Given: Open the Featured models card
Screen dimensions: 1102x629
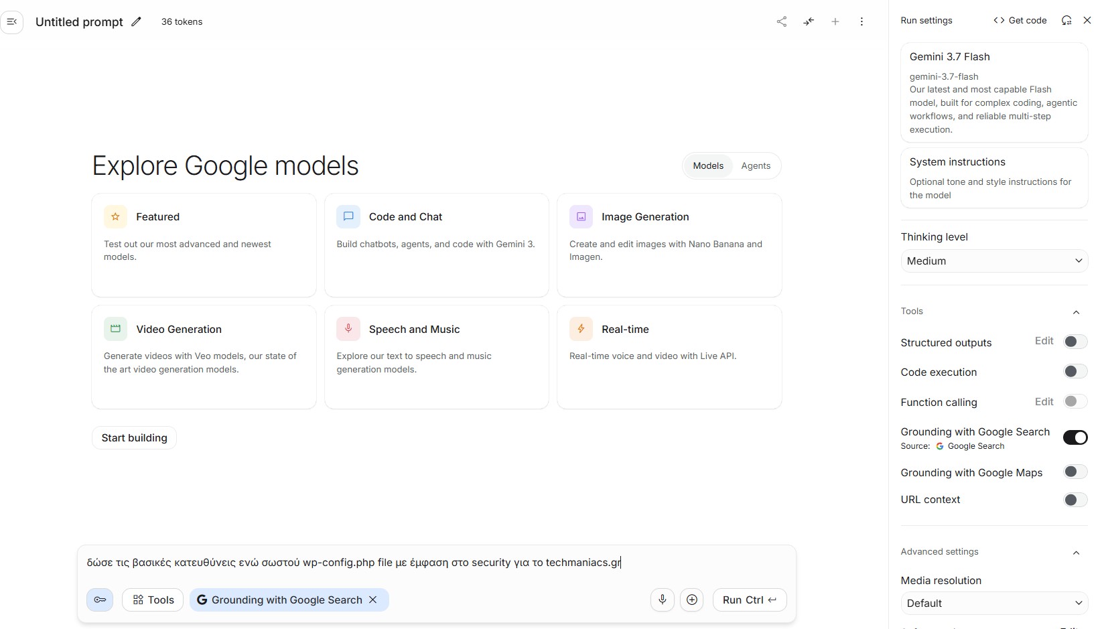Looking at the screenshot, I should (x=204, y=245).
